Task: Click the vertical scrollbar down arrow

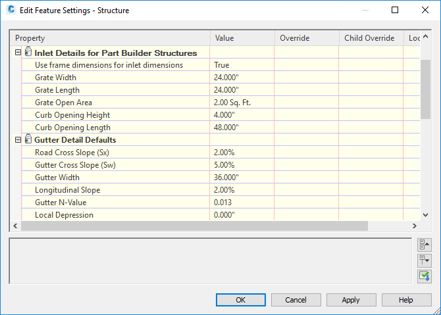Action: [x=425, y=214]
